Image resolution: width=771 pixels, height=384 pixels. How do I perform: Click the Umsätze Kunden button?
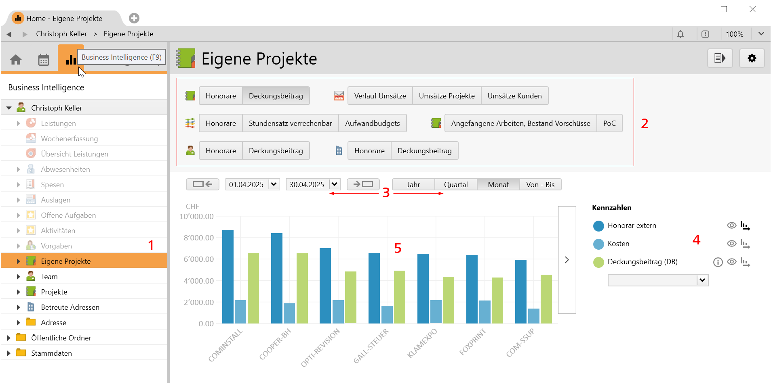(514, 96)
